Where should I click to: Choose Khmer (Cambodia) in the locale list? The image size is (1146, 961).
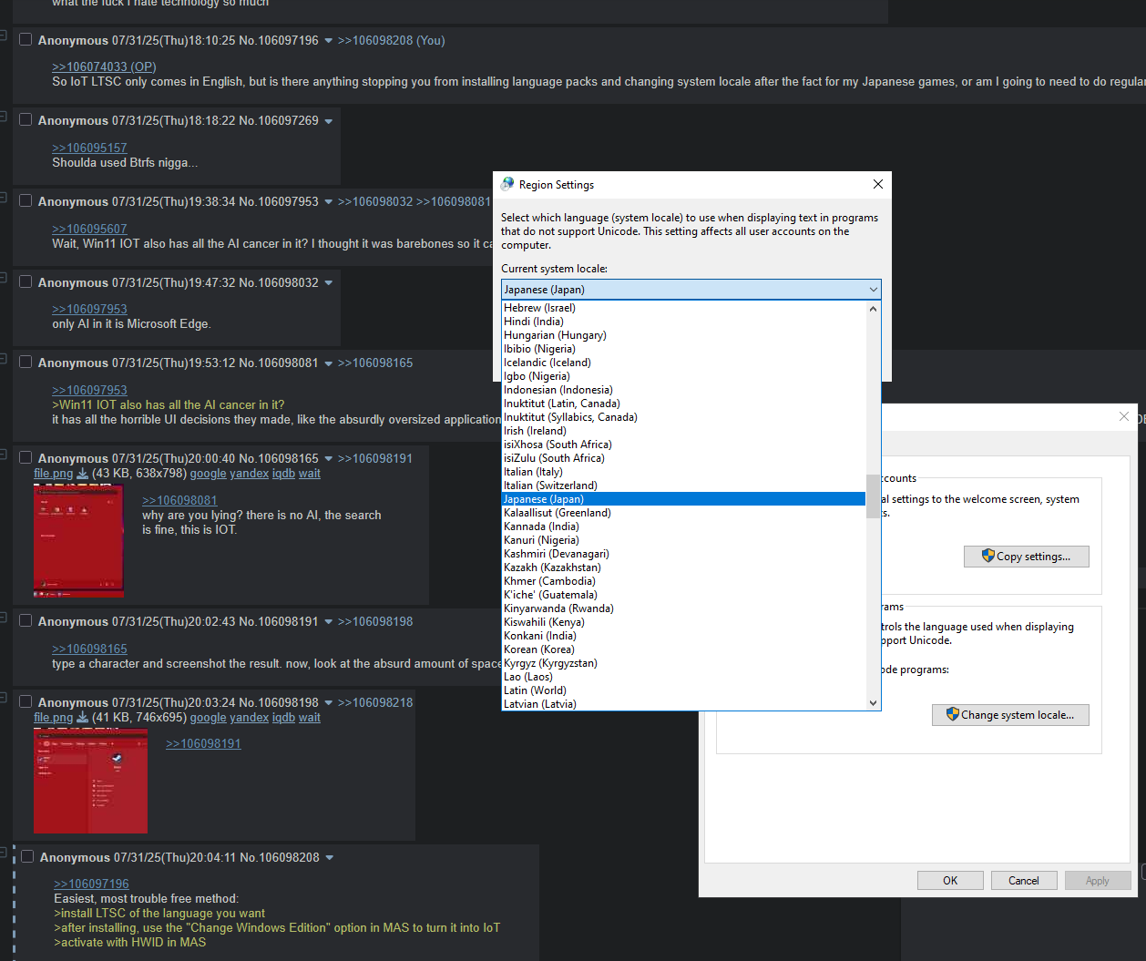[x=683, y=581]
